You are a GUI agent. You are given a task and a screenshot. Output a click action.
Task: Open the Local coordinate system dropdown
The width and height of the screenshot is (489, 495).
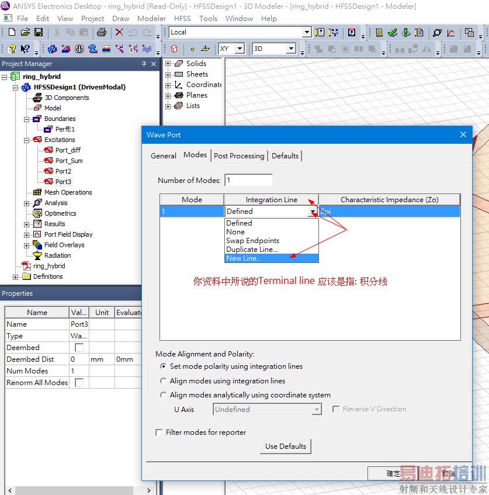307,32
